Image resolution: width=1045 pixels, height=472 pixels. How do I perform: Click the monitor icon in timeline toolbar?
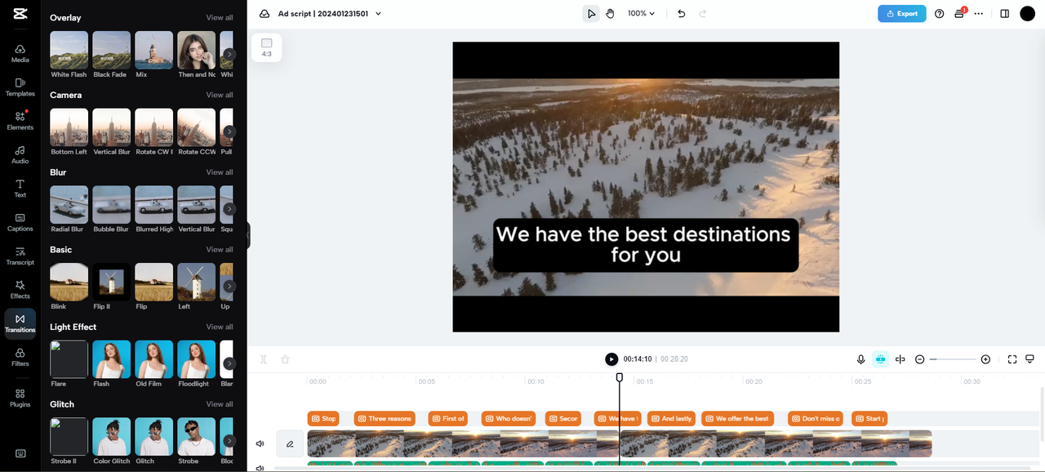coord(1029,359)
